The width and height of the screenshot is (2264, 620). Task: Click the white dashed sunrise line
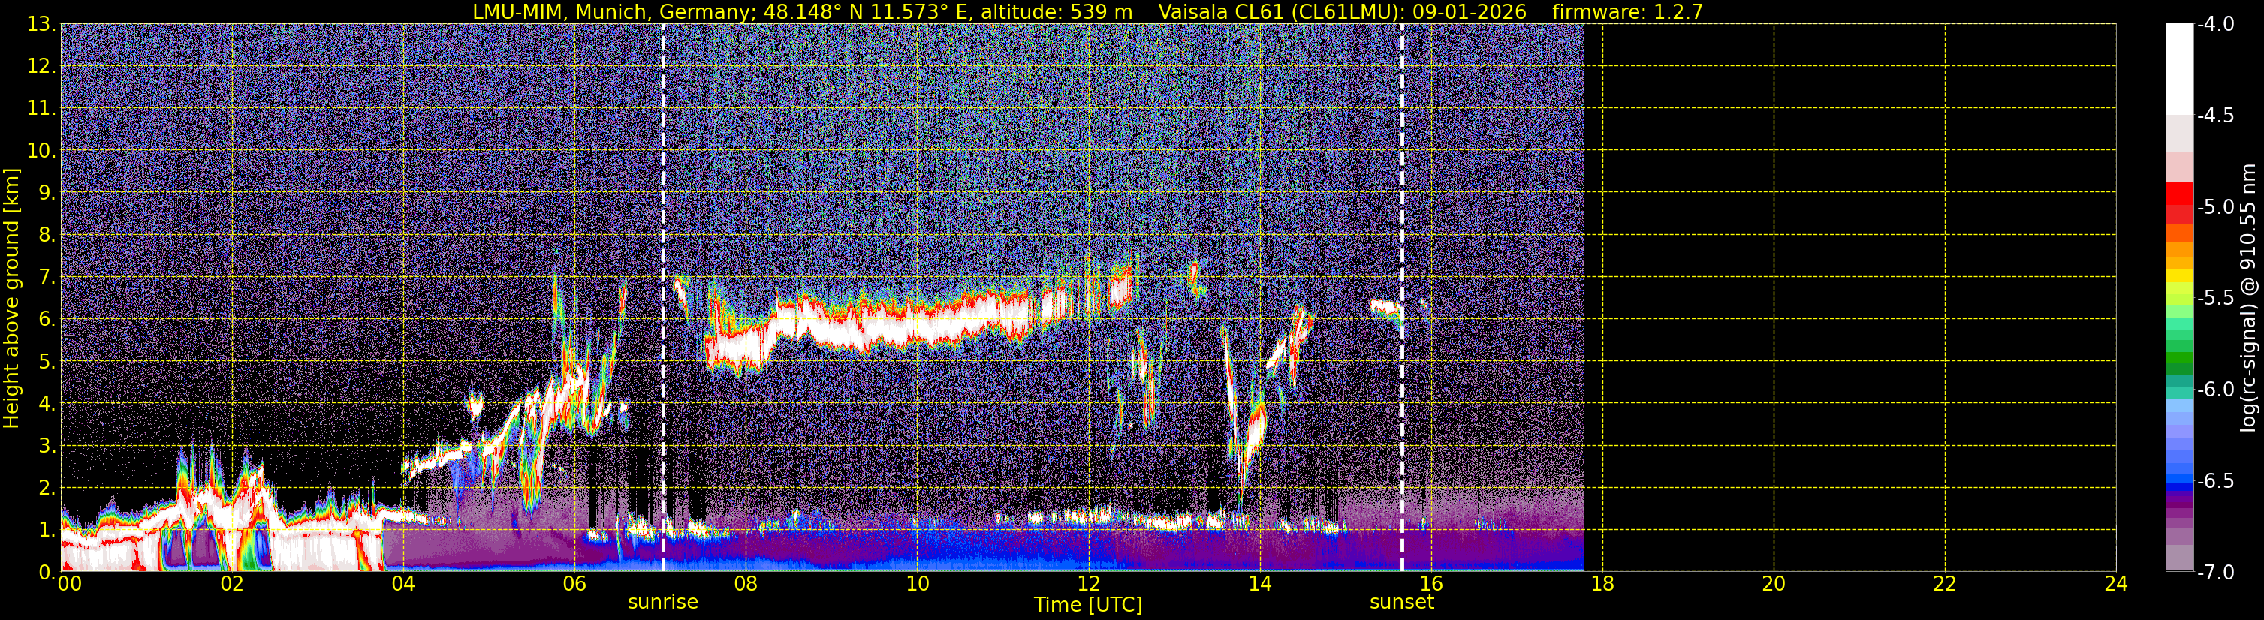point(662,298)
